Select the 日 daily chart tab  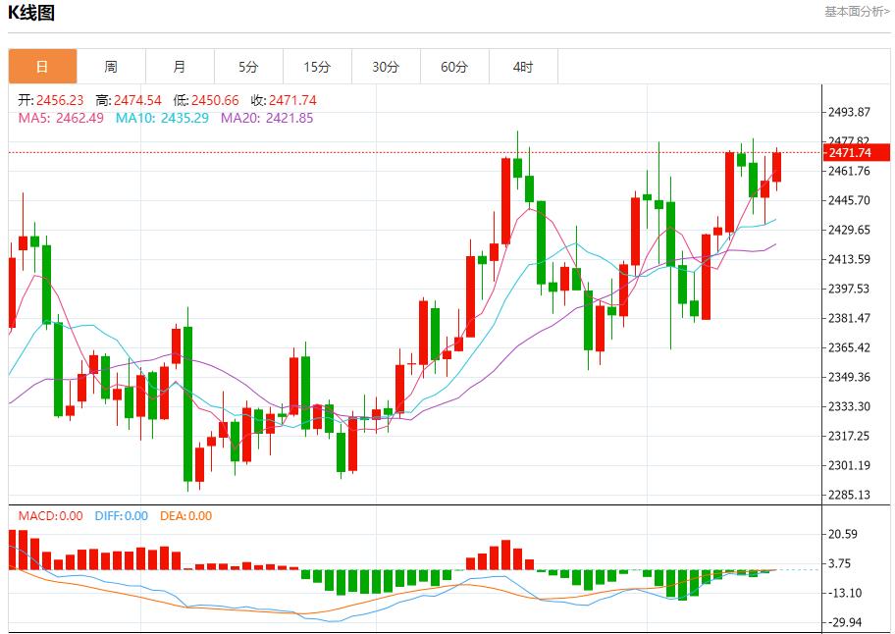coord(42,67)
